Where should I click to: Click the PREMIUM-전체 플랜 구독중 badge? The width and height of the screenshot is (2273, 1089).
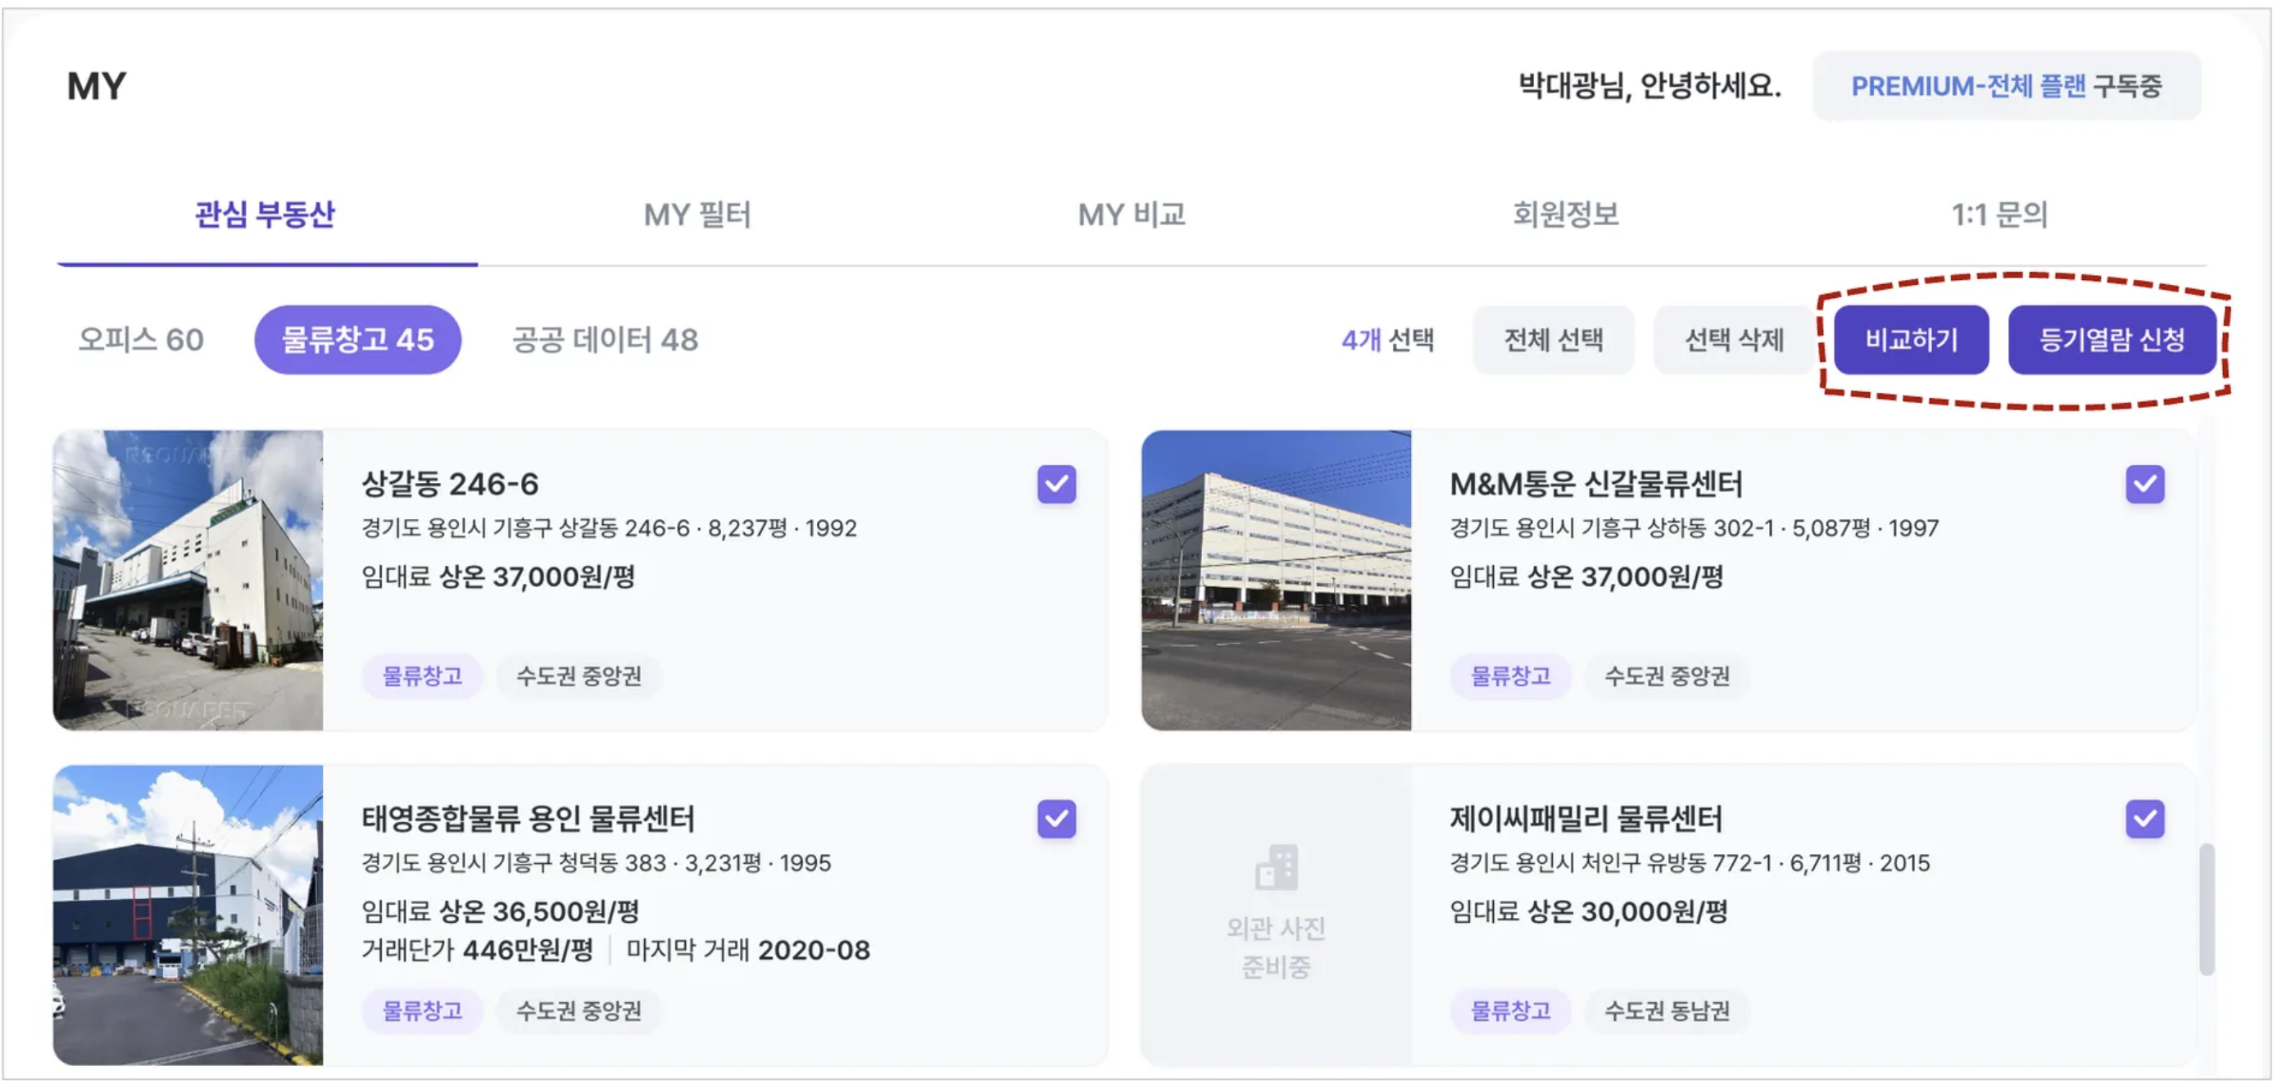[2006, 85]
